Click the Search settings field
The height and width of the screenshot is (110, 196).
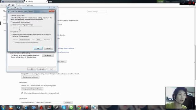97,12
